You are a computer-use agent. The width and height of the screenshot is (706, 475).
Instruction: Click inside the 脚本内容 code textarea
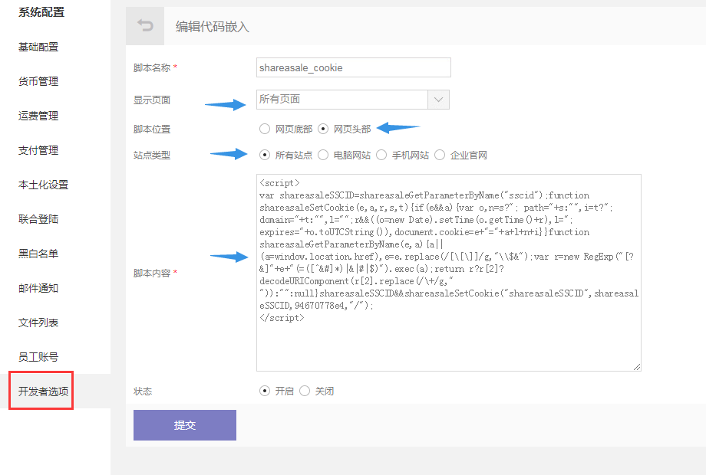[448, 273]
